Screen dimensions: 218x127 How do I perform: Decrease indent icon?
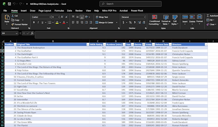(x=86, y=22)
